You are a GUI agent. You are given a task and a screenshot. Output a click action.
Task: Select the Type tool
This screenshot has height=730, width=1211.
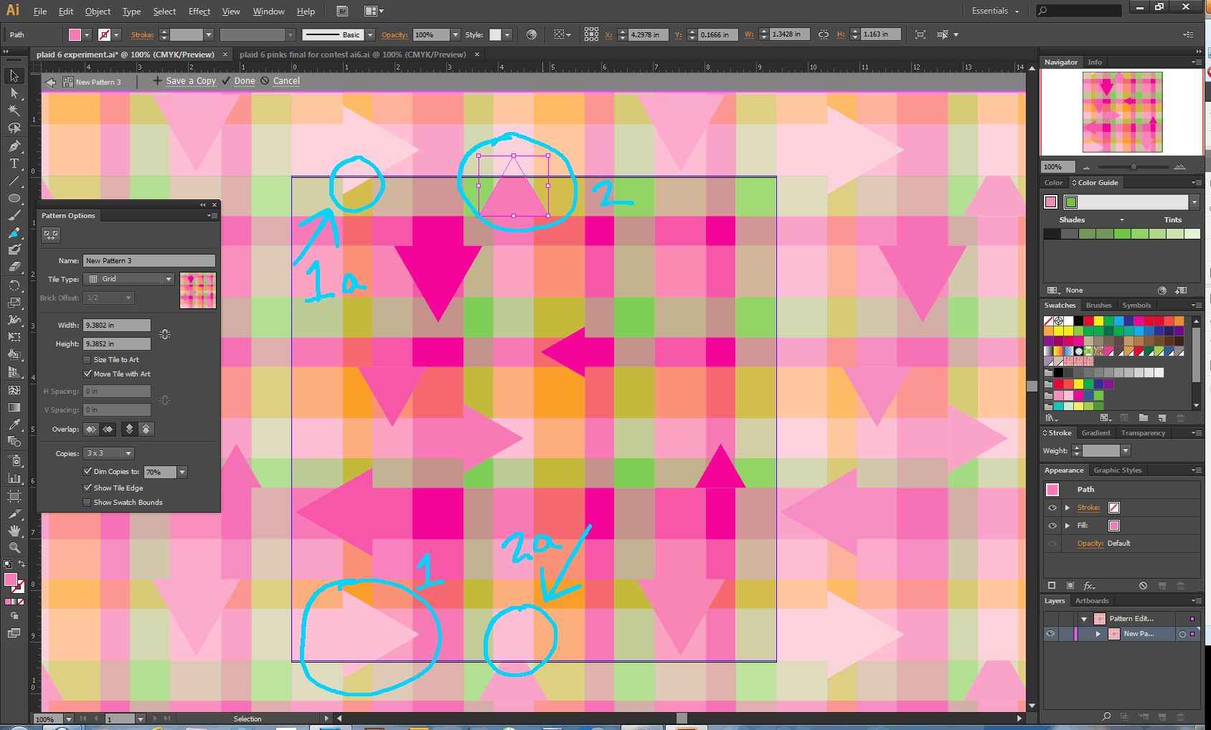[14, 163]
